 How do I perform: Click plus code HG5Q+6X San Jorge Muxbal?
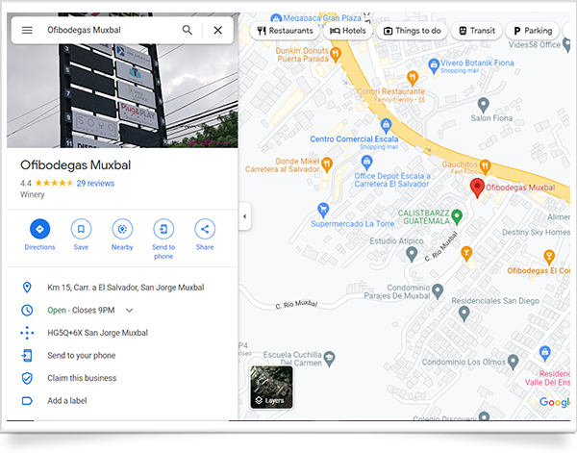click(97, 333)
